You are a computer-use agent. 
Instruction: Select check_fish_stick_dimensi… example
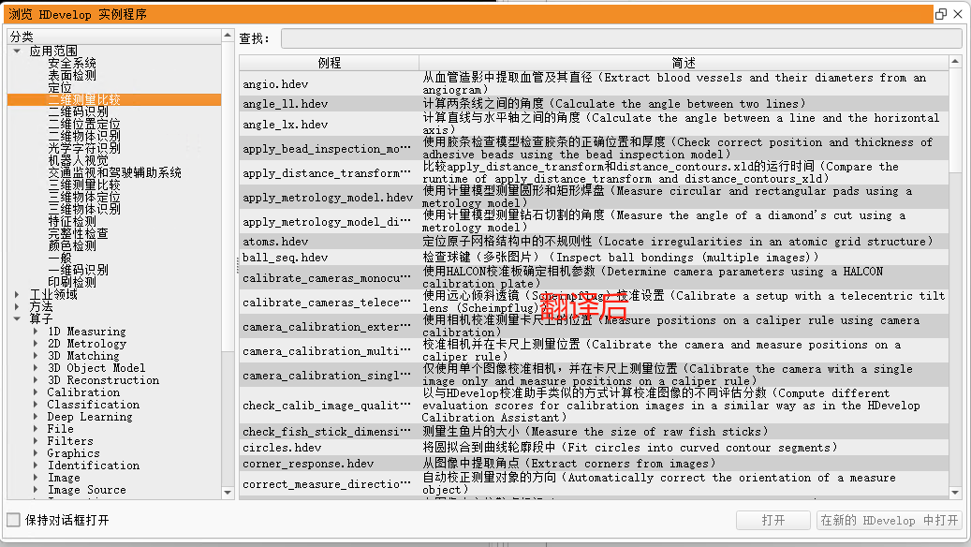tap(327, 431)
